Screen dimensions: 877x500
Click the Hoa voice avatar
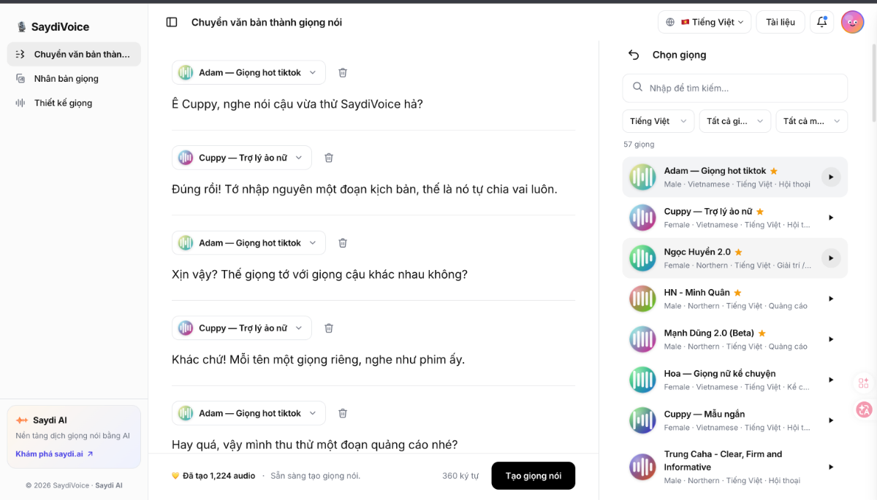click(x=643, y=380)
